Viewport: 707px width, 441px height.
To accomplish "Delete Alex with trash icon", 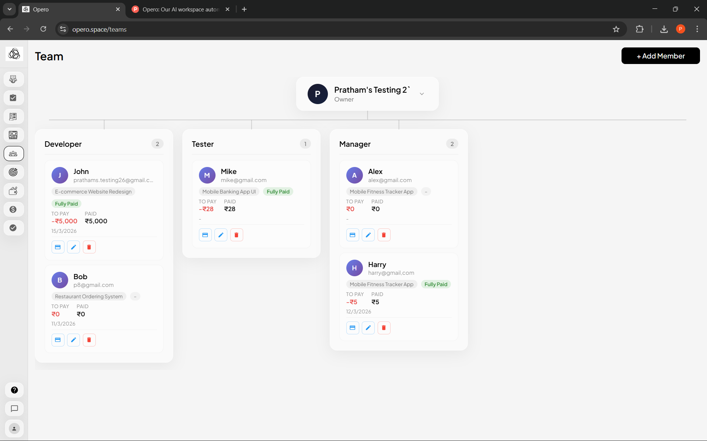I will tap(384, 235).
